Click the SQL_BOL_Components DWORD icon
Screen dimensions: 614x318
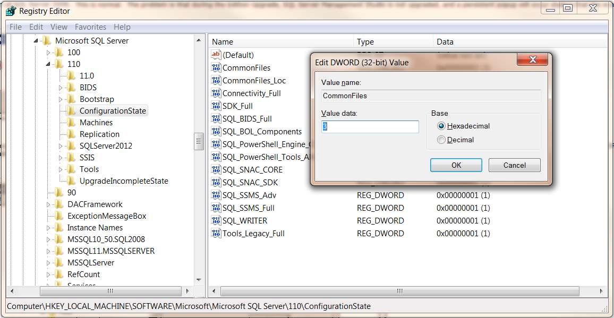click(216, 131)
